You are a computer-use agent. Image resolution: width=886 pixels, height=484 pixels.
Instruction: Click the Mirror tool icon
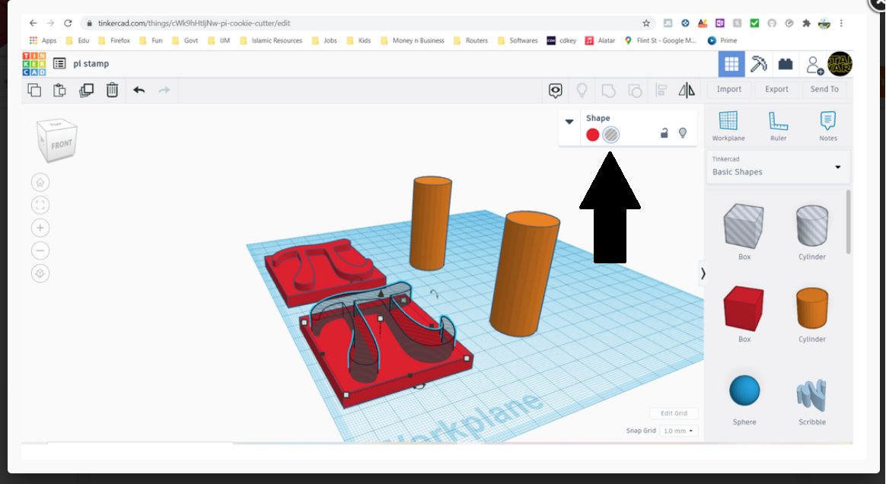(687, 91)
